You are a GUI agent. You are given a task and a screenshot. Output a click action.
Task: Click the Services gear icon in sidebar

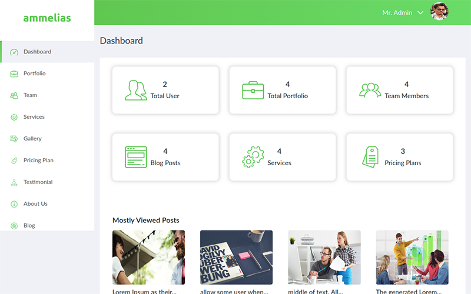coord(14,117)
